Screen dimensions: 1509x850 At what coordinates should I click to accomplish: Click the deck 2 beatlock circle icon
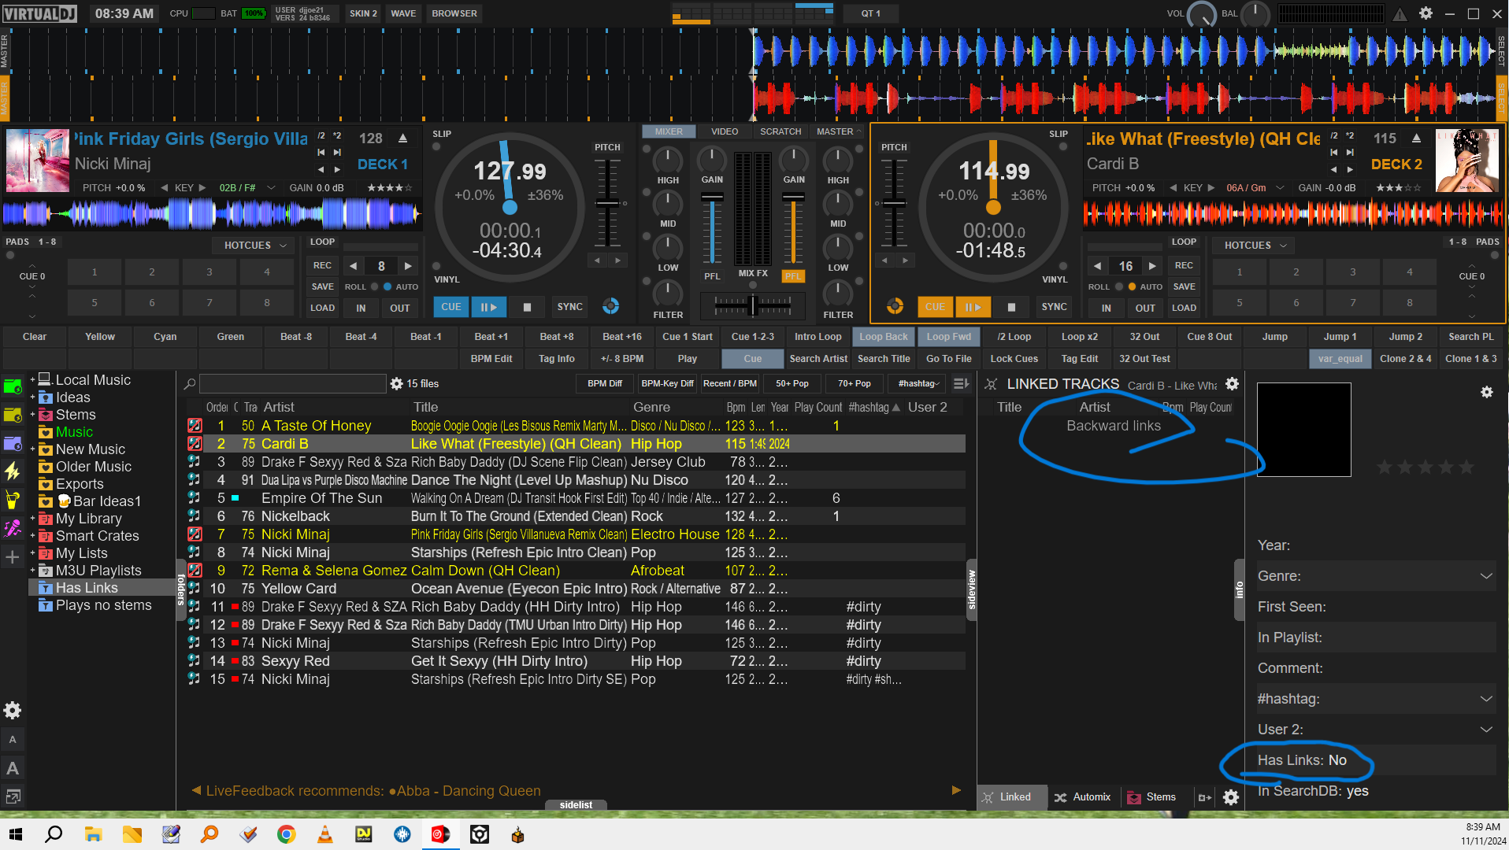click(895, 306)
